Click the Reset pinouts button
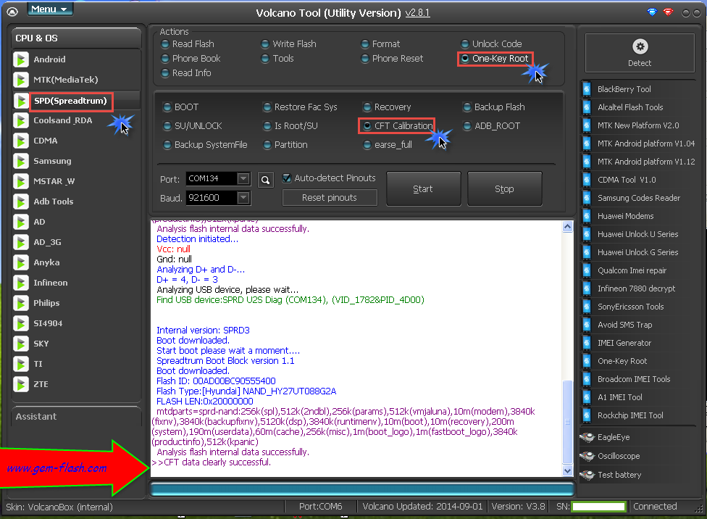The image size is (707, 519). [x=330, y=198]
